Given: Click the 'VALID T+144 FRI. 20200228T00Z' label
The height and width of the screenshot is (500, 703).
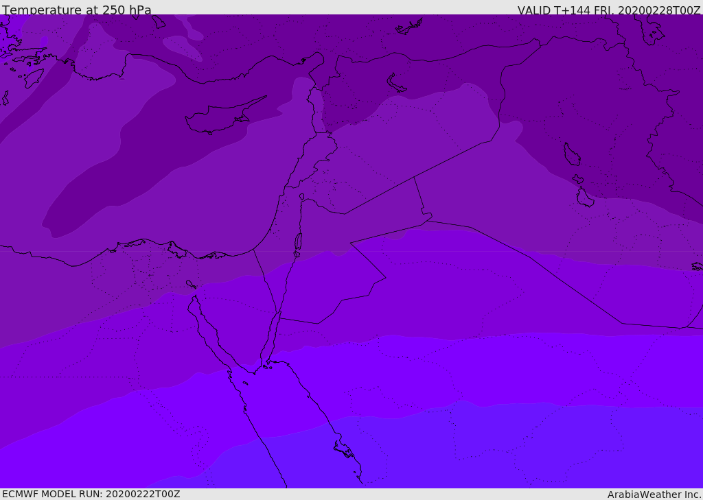Looking at the screenshot, I should click(x=609, y=10).
